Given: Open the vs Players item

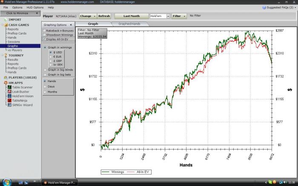Looking at the screenshot, I should [15, 50].
